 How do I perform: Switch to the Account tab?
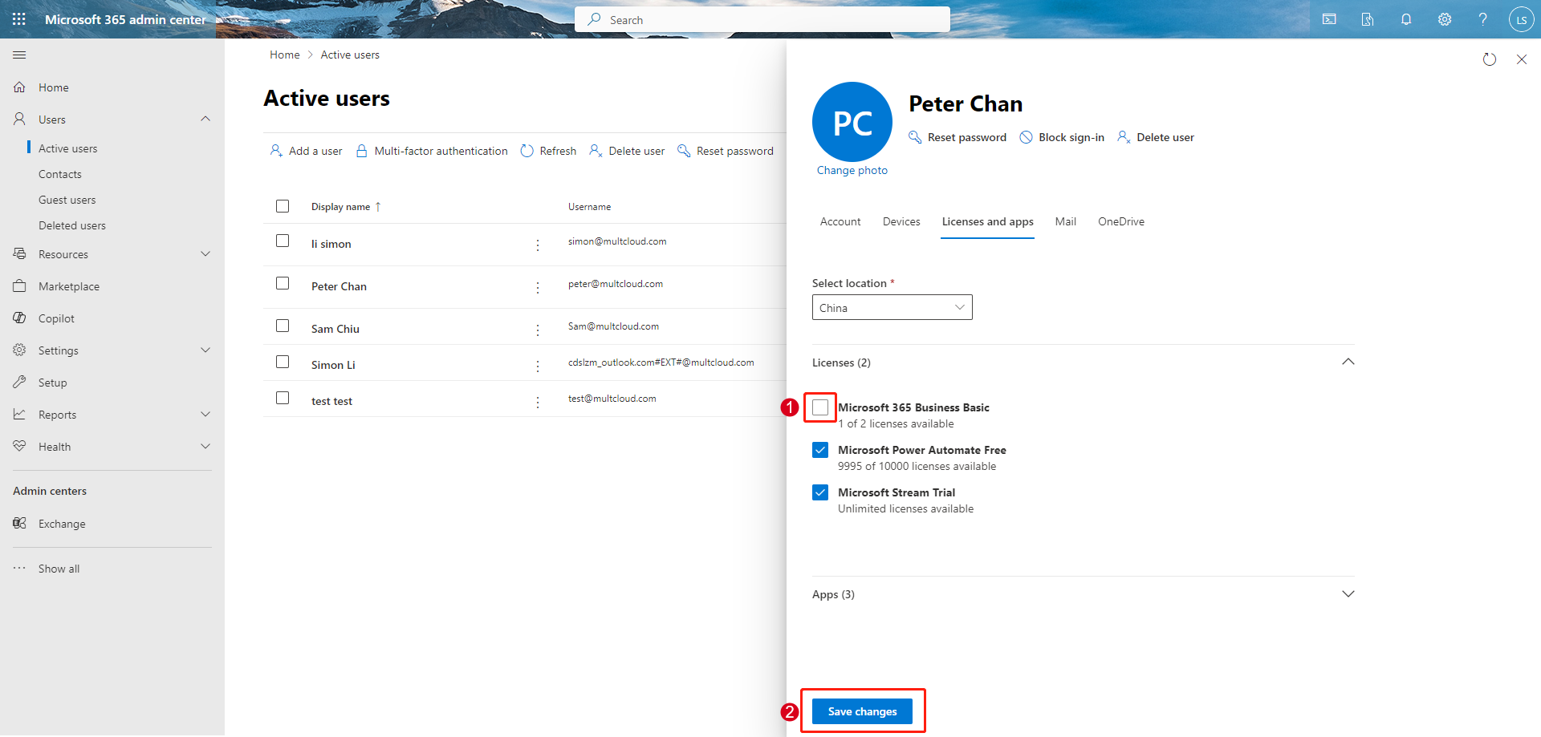click(x=840, y=221)
